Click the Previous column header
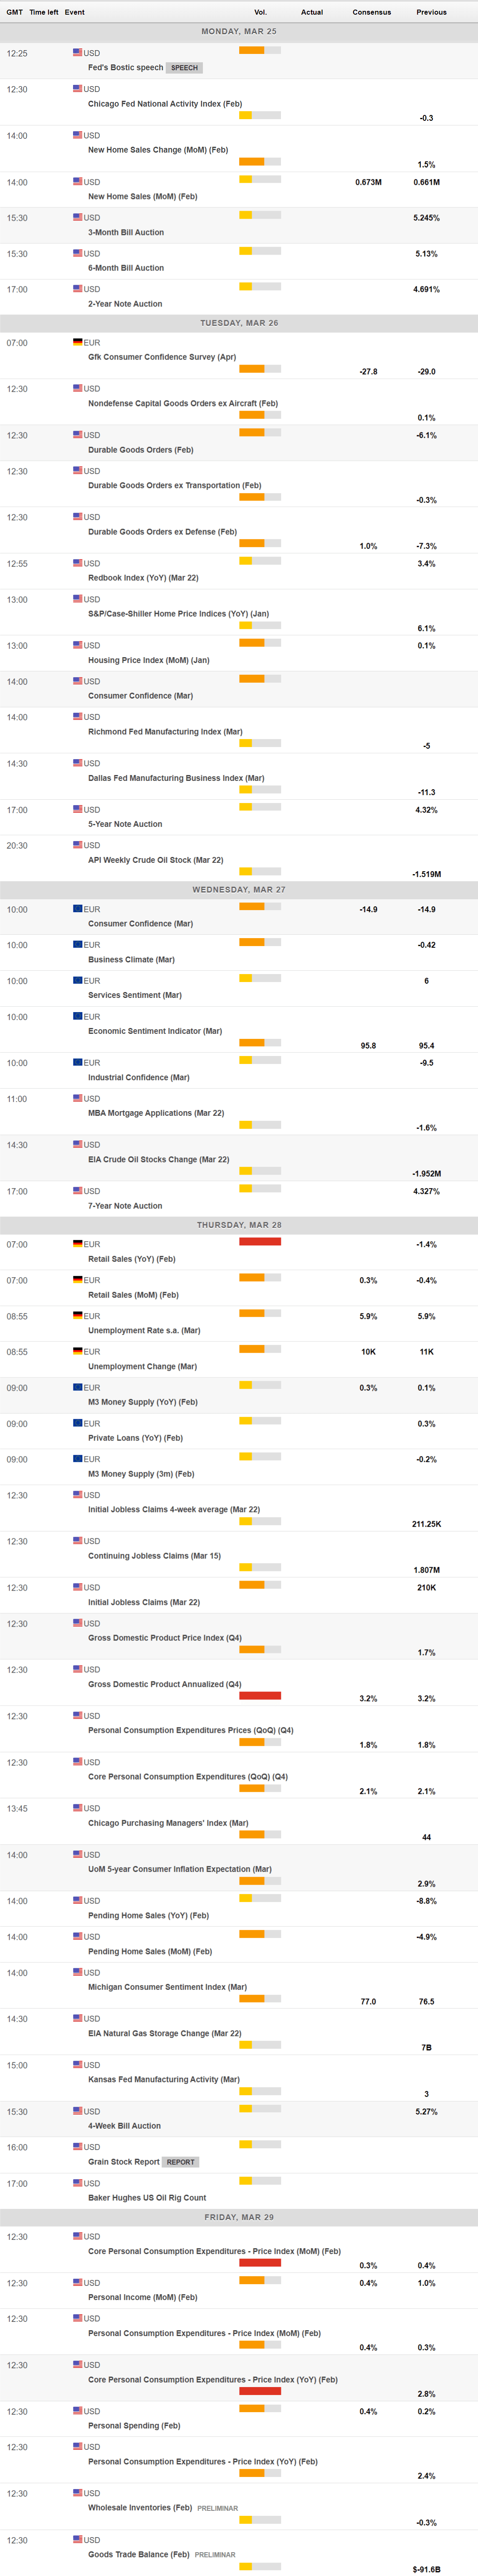Viewport: 478px width, 2576px height. 431,12
